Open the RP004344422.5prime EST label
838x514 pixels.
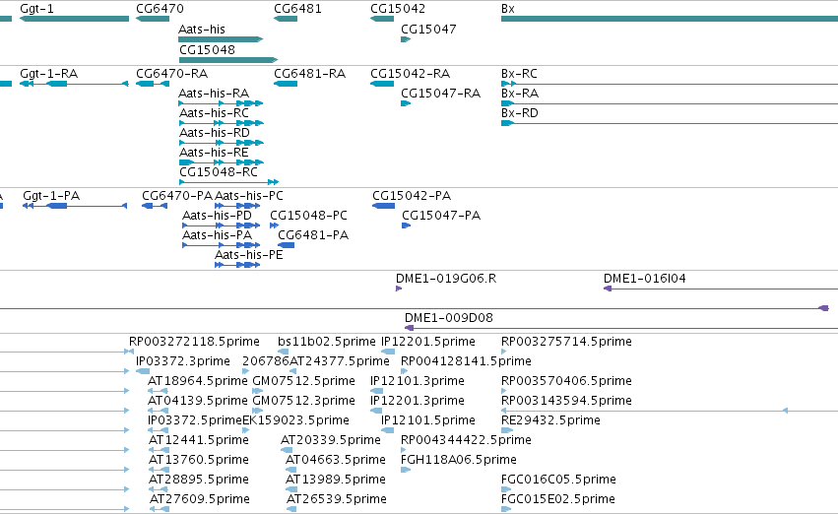point(466,440)
